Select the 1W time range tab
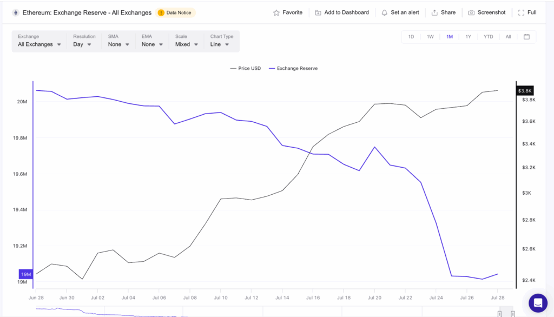This screenshot has width=554, height=317. point(430,37)
